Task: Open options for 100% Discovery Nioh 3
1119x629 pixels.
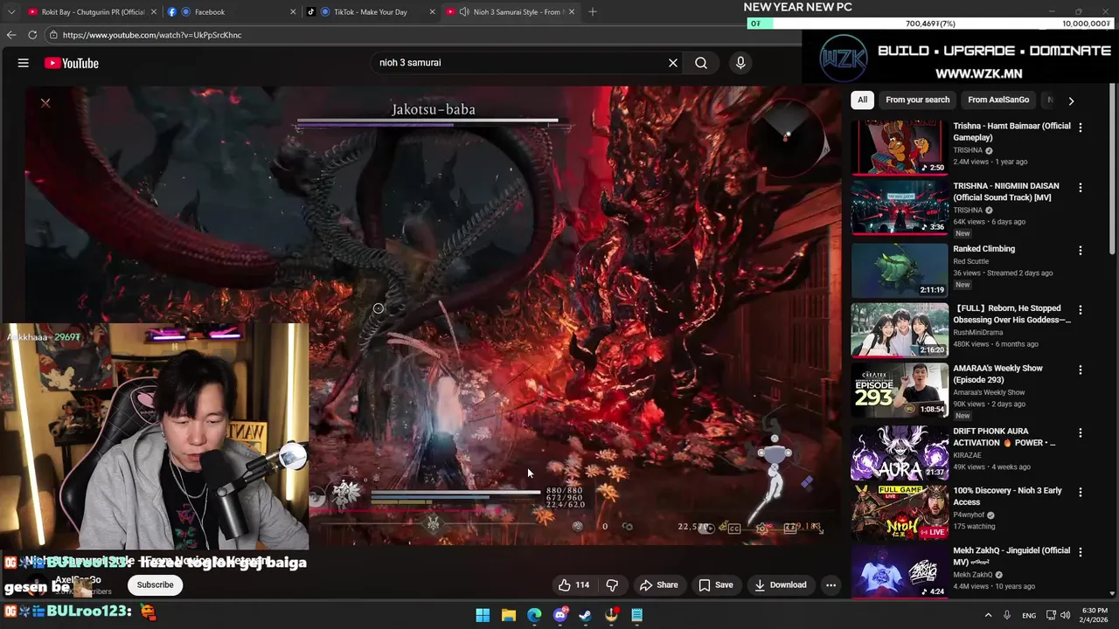Action: coord(1081,493)
